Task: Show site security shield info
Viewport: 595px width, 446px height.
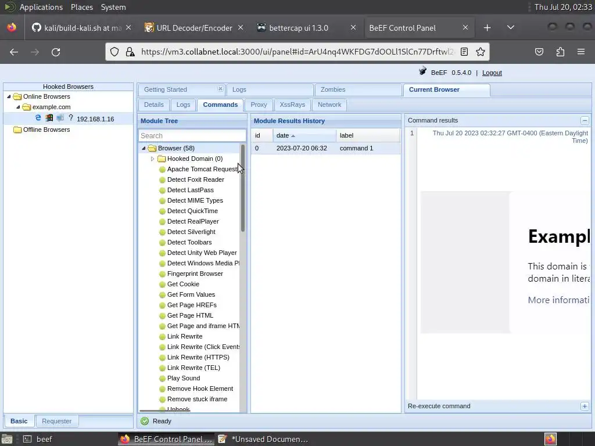Action: point(114,52)
